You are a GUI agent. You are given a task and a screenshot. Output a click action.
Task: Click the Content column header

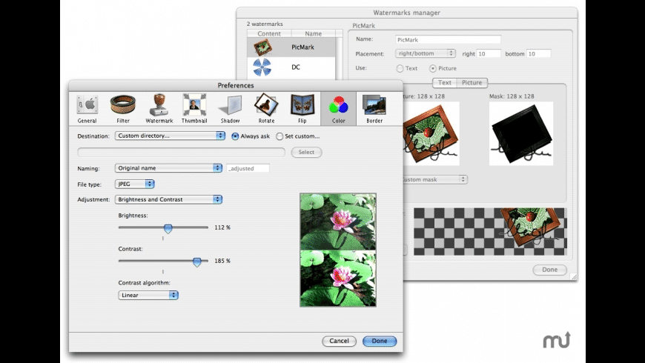pos(269,34)
